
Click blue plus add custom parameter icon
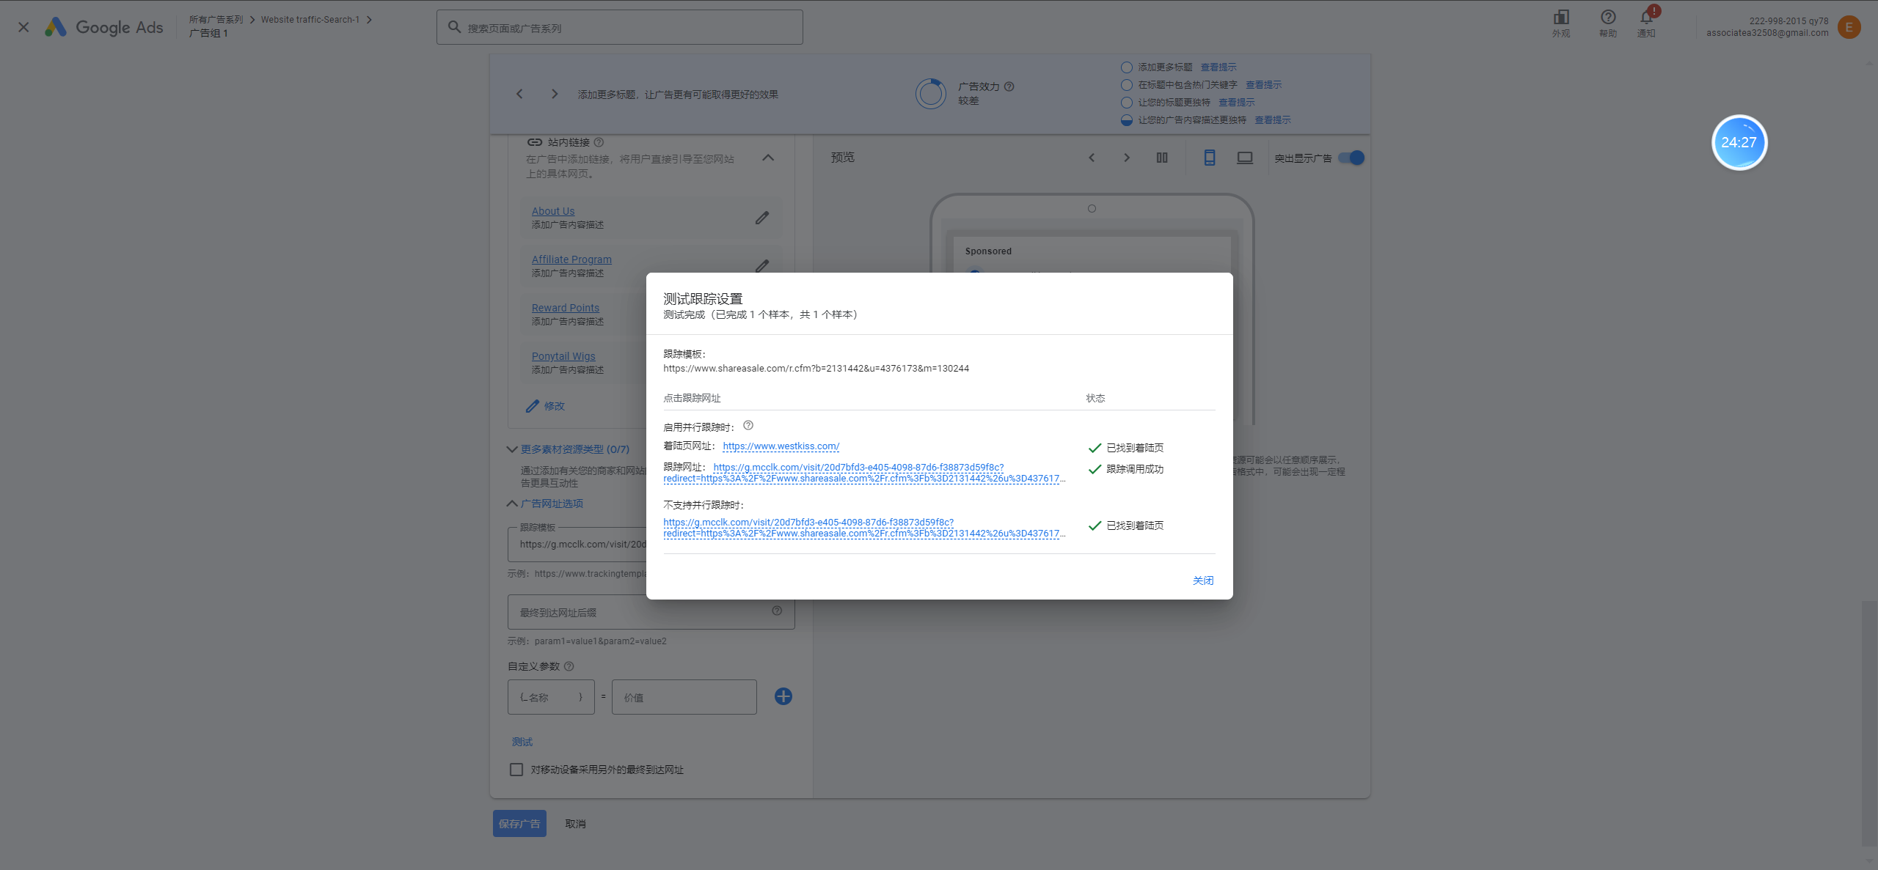(783, 696)
